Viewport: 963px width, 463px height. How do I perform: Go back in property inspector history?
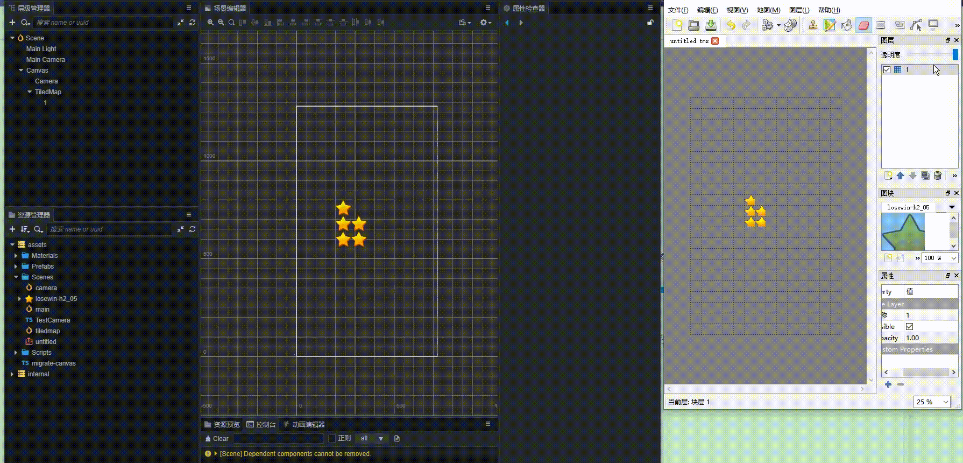507,23
